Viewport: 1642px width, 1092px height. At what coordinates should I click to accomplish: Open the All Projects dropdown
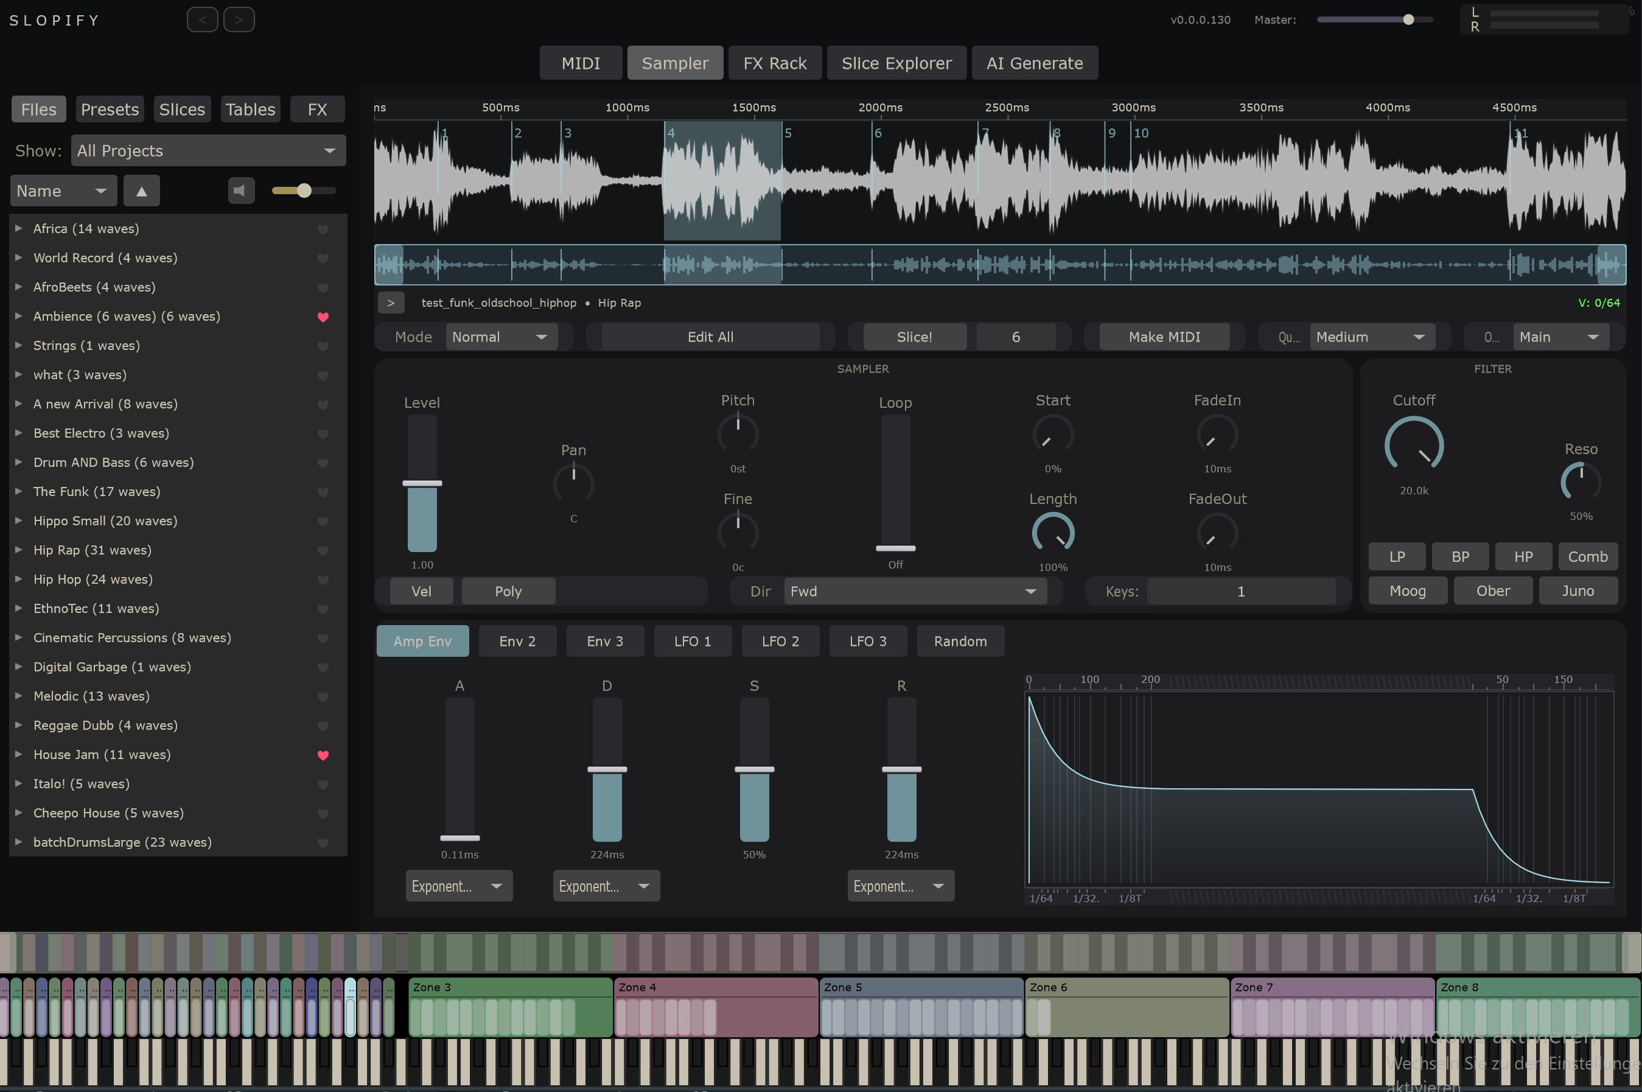point(208,150)
